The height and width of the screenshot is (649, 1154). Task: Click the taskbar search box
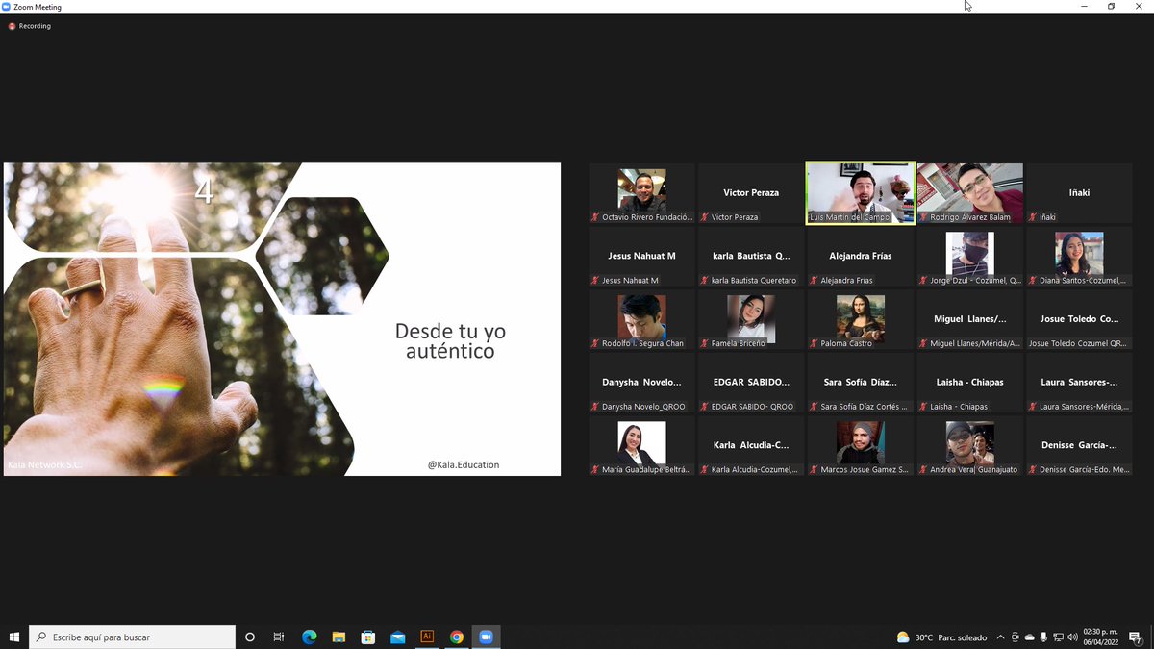pos(133,637)
